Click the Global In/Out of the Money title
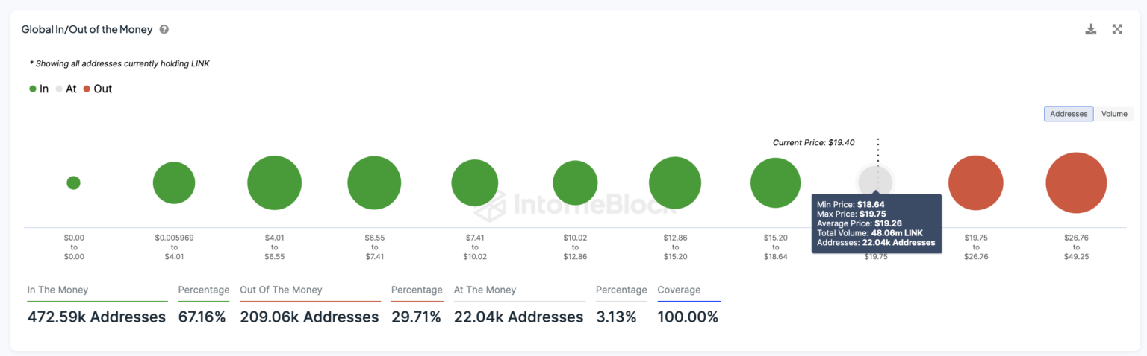Viewport: 1147px width, 356px height. point(87,30)
